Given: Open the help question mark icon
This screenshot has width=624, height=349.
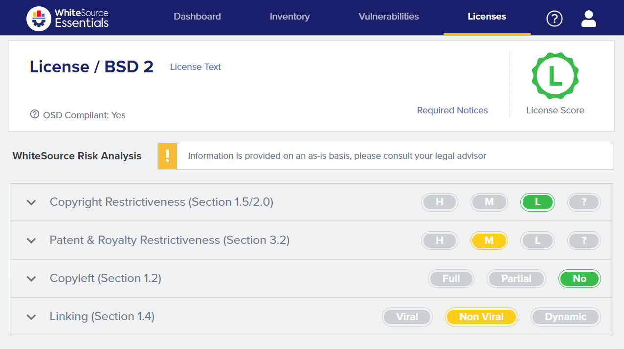Looking at the screenshot, I should click(554, 19).
